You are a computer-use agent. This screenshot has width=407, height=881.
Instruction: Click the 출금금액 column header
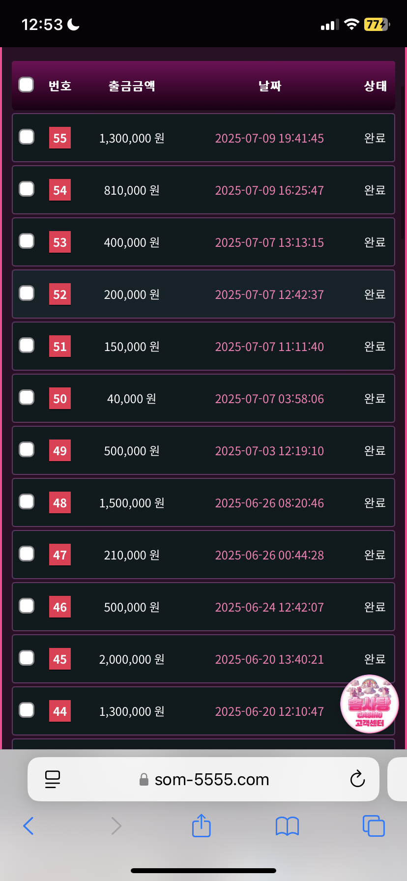coord(132,86)
